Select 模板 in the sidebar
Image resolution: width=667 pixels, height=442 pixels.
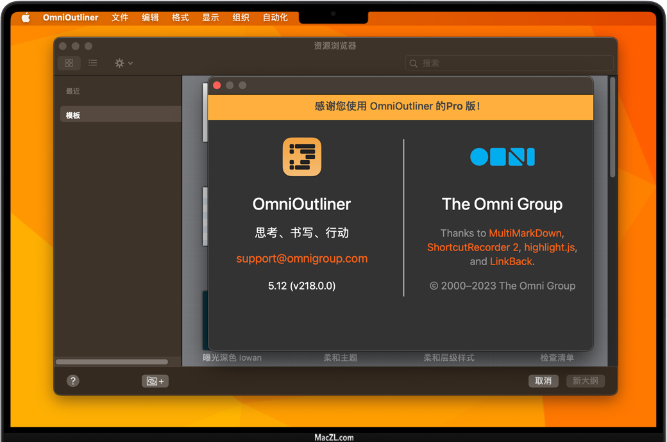[73, 115]
